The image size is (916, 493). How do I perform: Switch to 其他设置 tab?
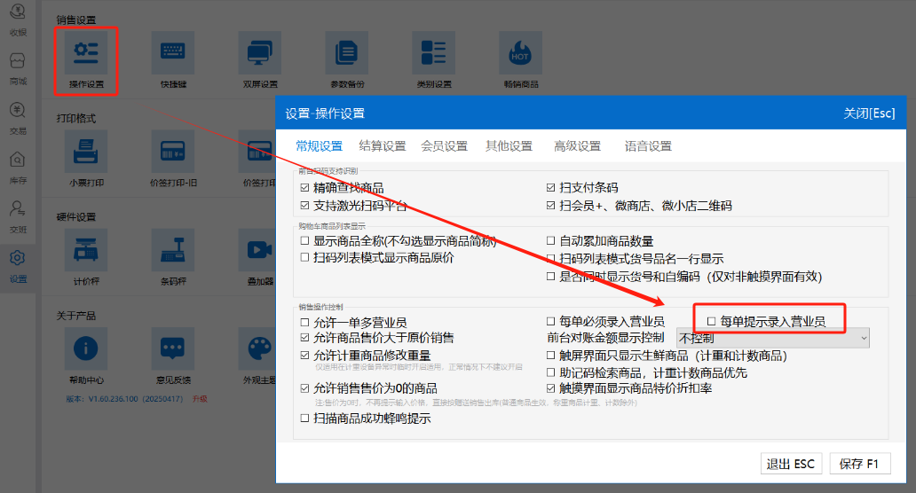tap(509, 145)
